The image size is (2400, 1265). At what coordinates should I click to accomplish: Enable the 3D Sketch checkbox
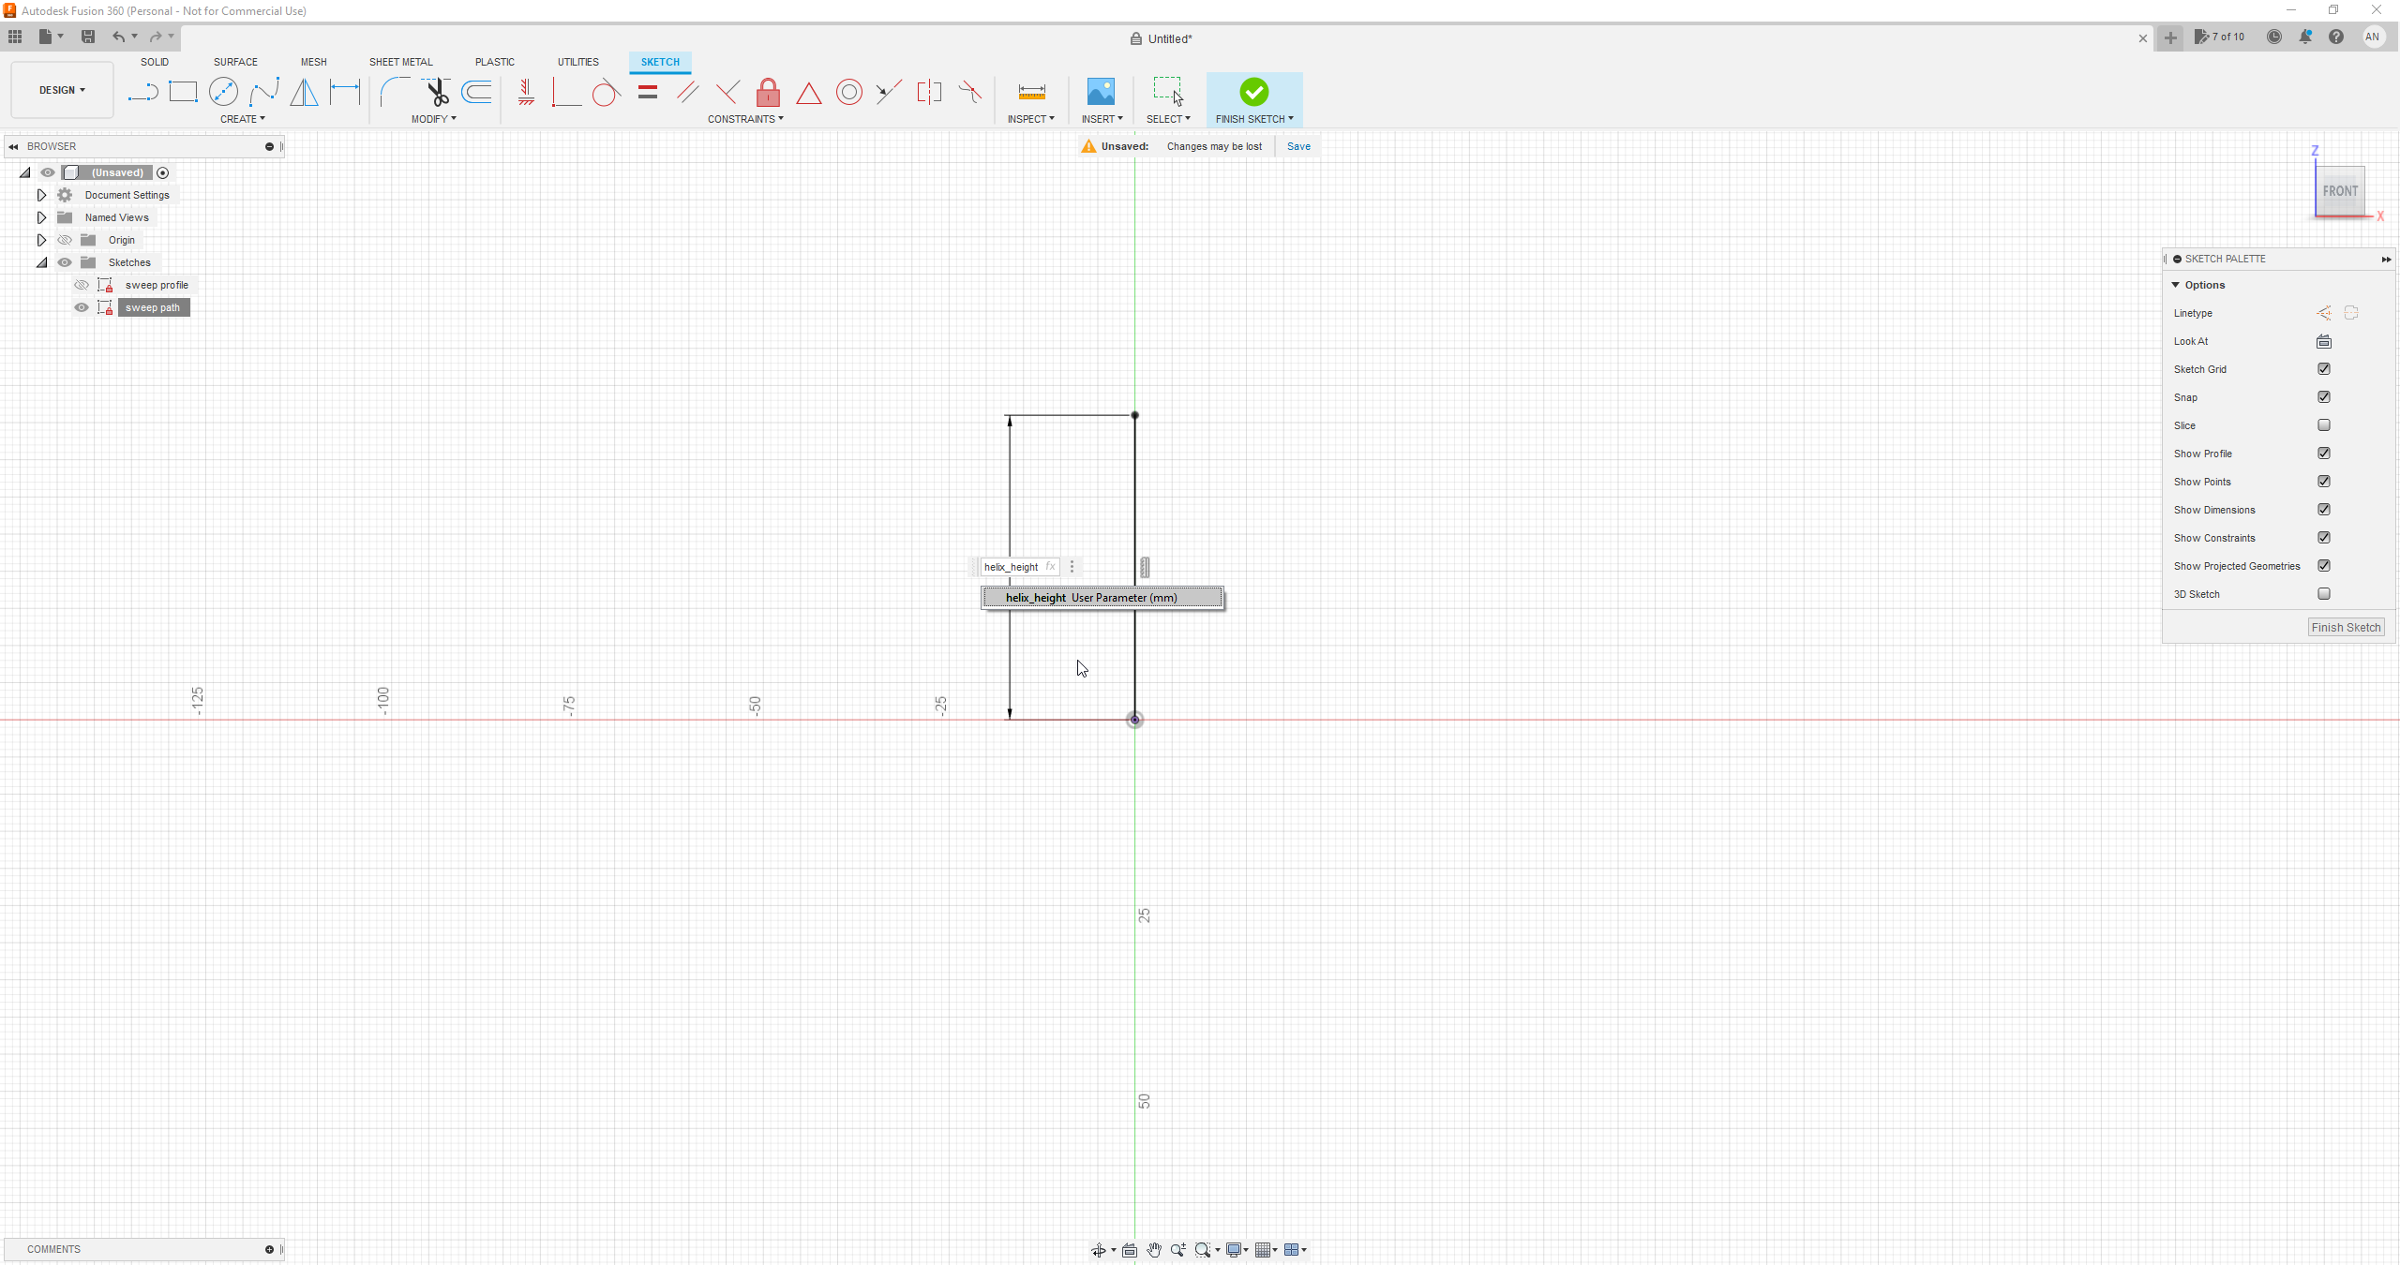coord(2323,594)
